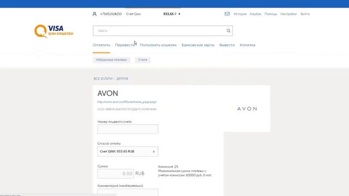Select the Вывести tab

click(x=227, y=45)
